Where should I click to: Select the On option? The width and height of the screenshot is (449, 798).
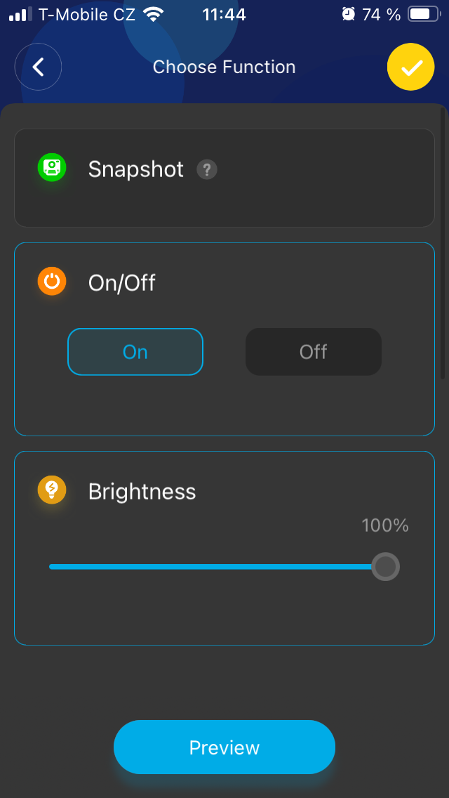click(x=135, y=352)
